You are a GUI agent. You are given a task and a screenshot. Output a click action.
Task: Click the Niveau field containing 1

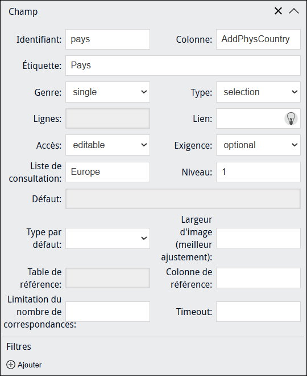coord(258,172)
